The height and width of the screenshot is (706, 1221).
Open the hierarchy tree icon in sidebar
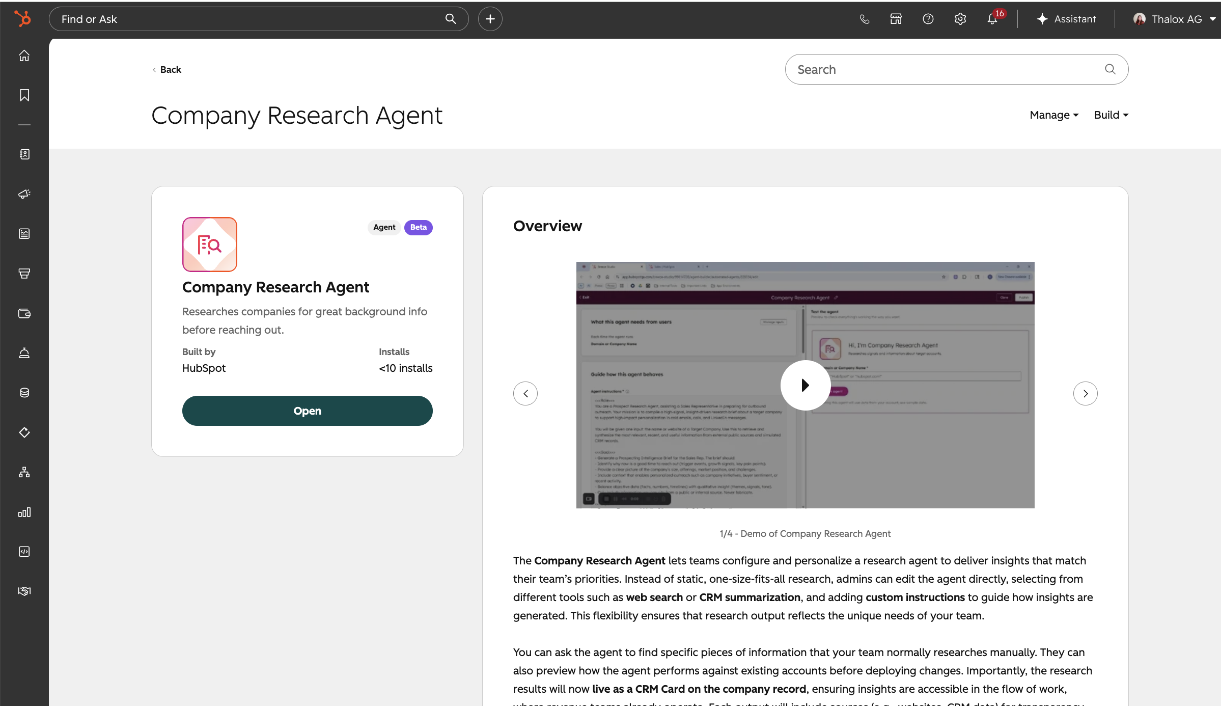[24, 472]
